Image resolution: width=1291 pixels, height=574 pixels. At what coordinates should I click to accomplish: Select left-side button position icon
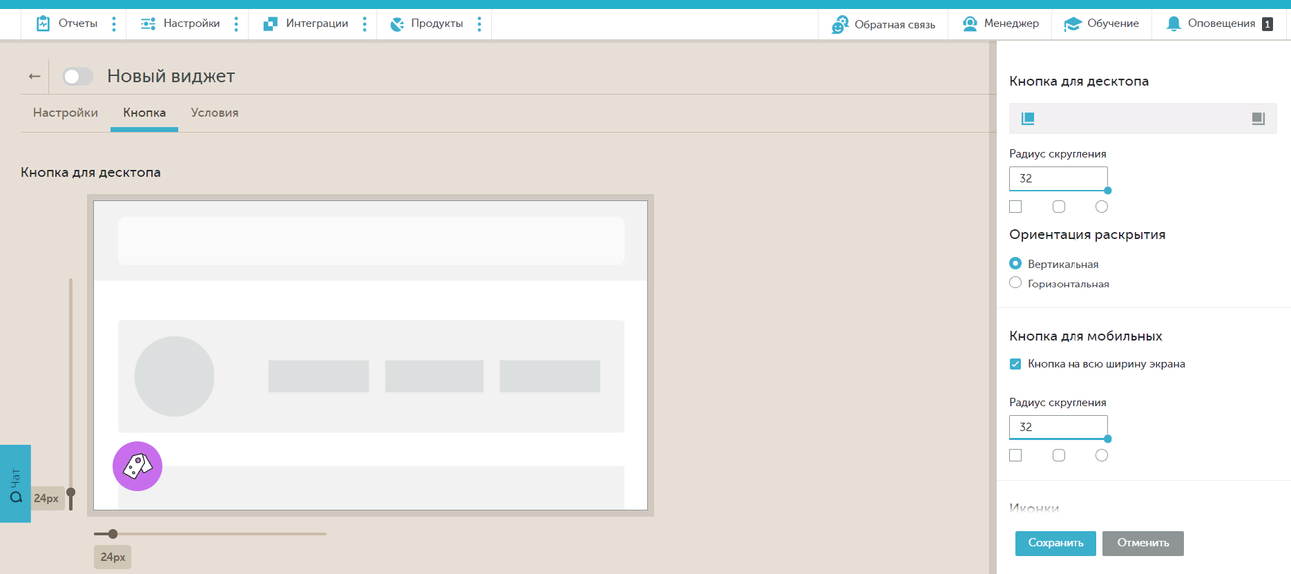pos(1028,119)
